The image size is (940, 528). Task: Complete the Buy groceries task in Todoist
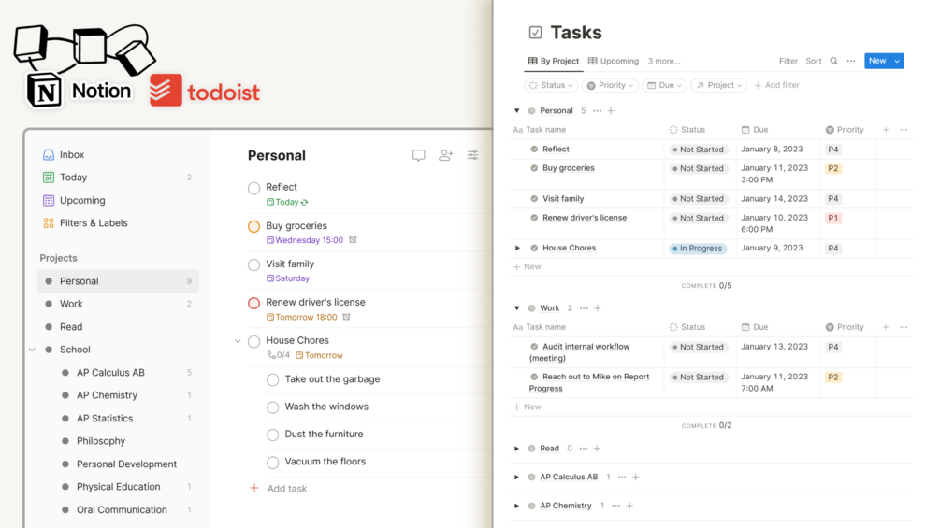pos(253,226)
